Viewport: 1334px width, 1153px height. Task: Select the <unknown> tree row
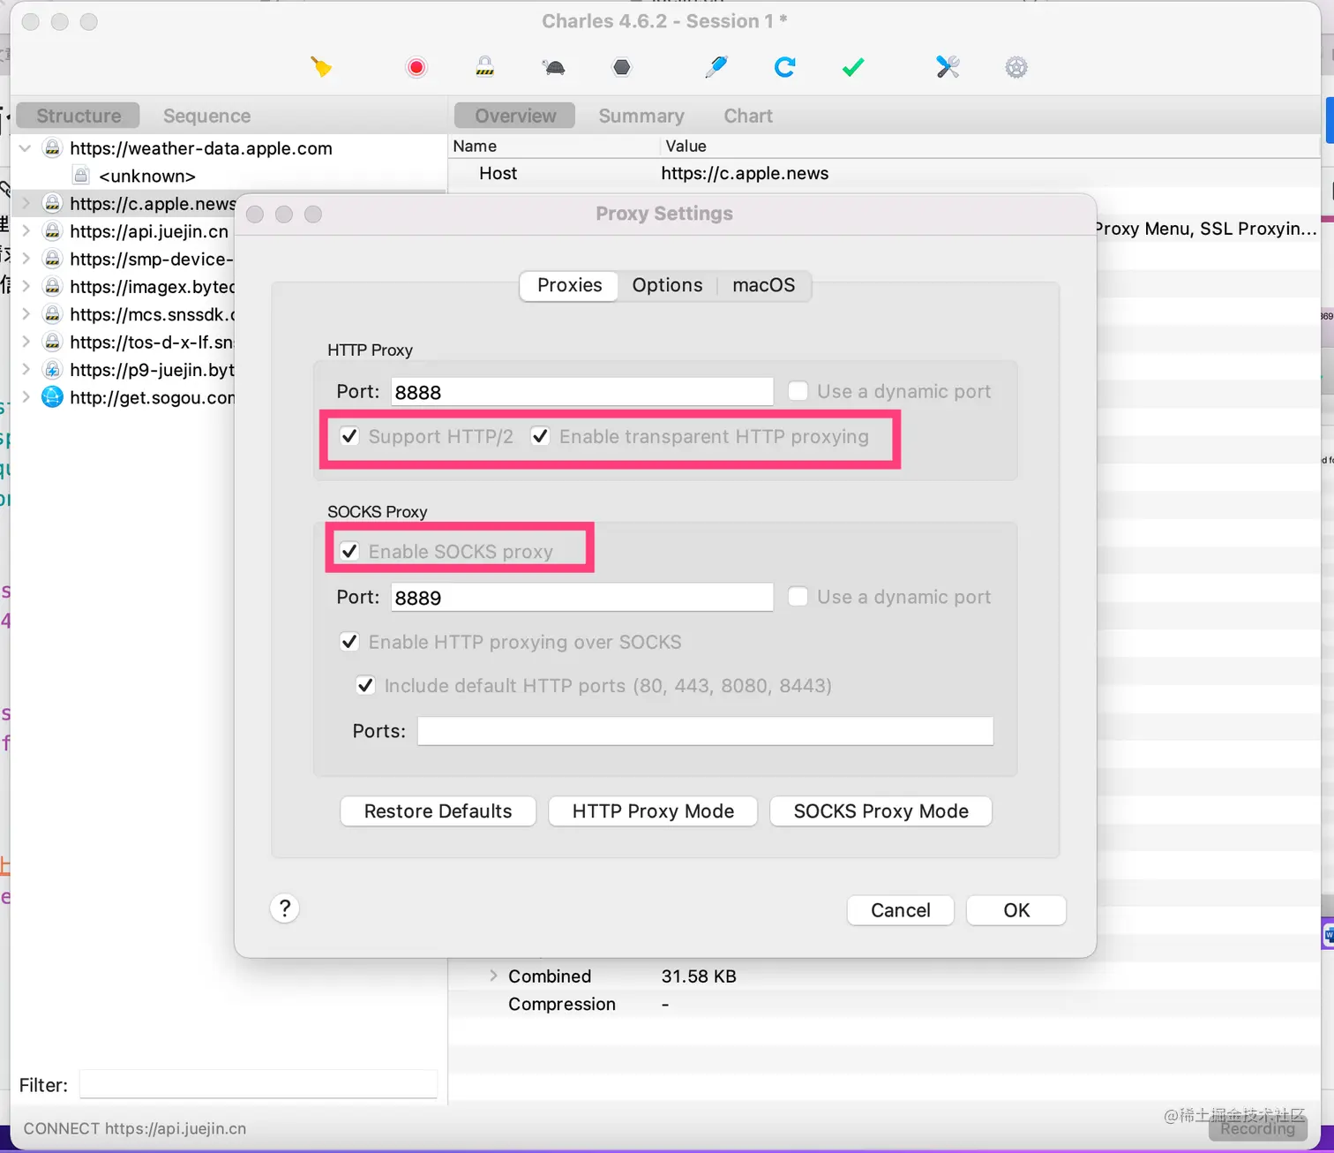(x=229, y=176)
